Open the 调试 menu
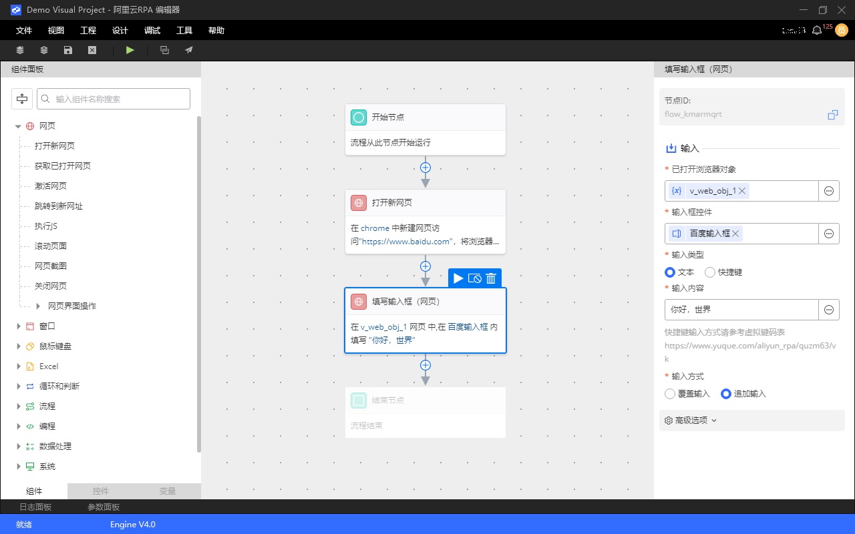Viewport: 855px width, 534px height. 152,31
